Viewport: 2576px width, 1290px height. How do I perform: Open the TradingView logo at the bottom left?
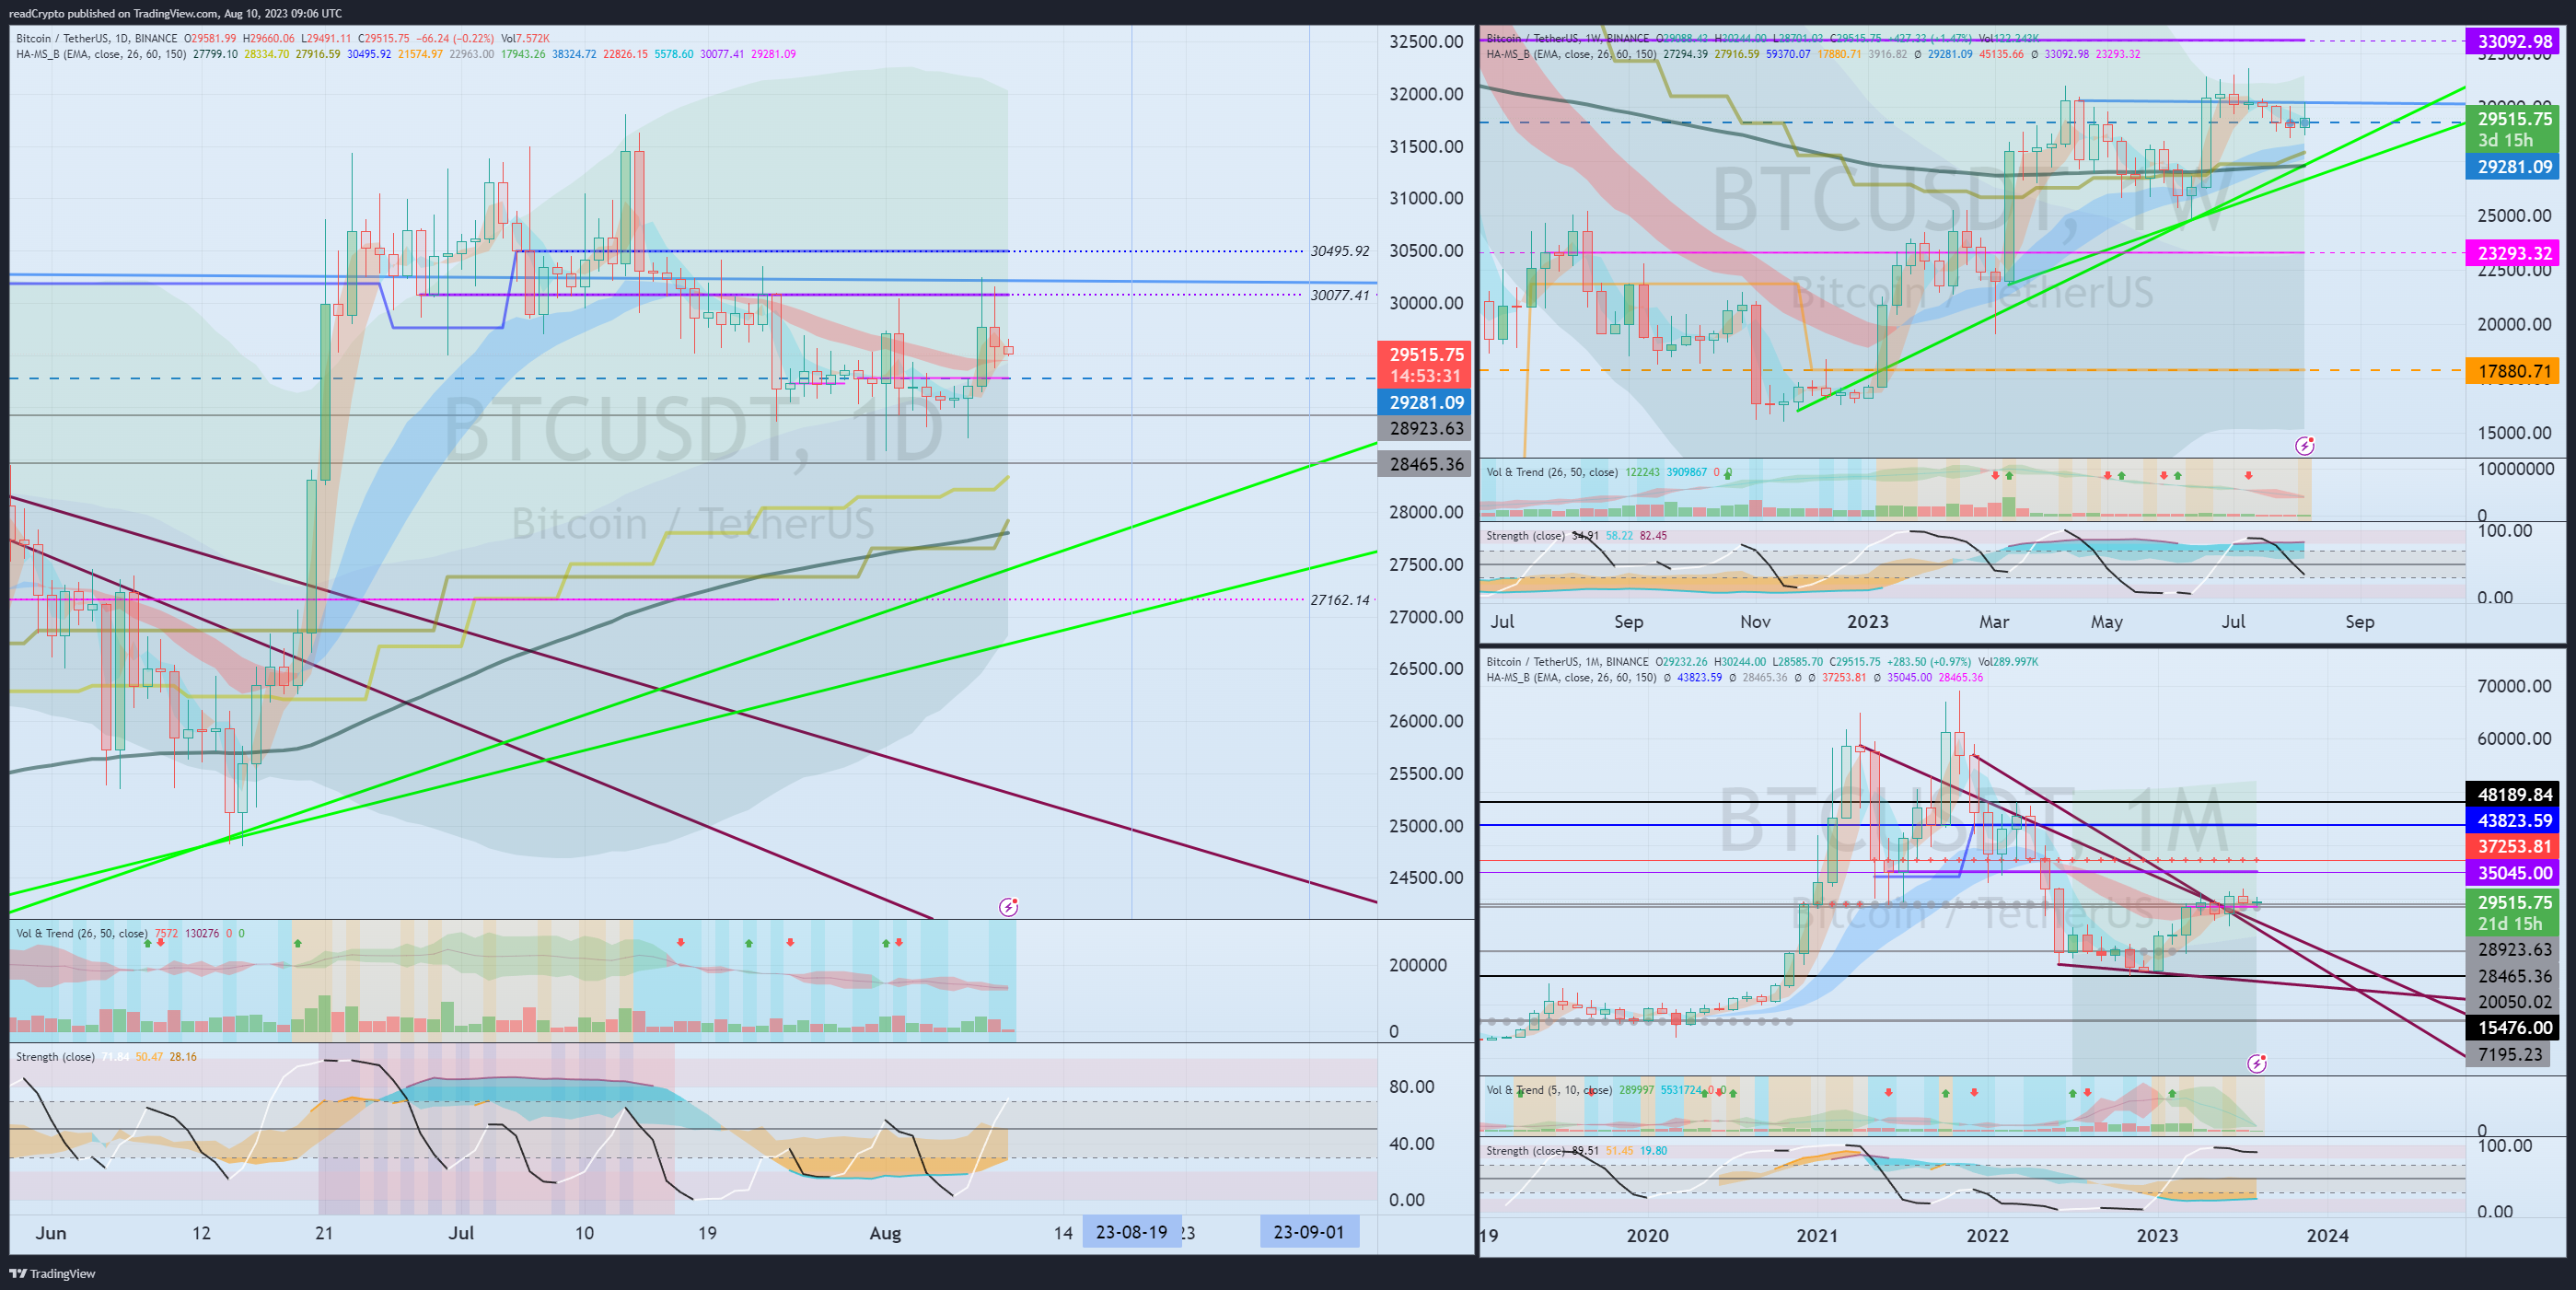click(52, 1273)
